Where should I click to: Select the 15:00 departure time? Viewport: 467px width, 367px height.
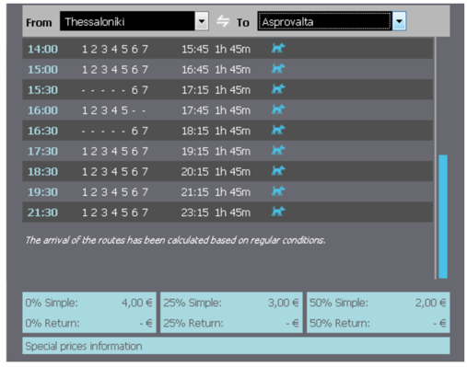click(42, 70)
